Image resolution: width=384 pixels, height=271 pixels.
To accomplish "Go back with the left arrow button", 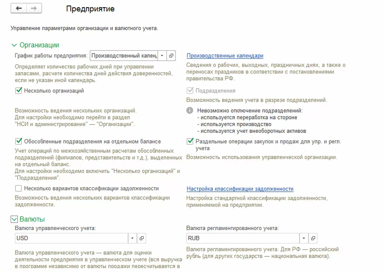I will pyautogui.click(x=19, y=9).
